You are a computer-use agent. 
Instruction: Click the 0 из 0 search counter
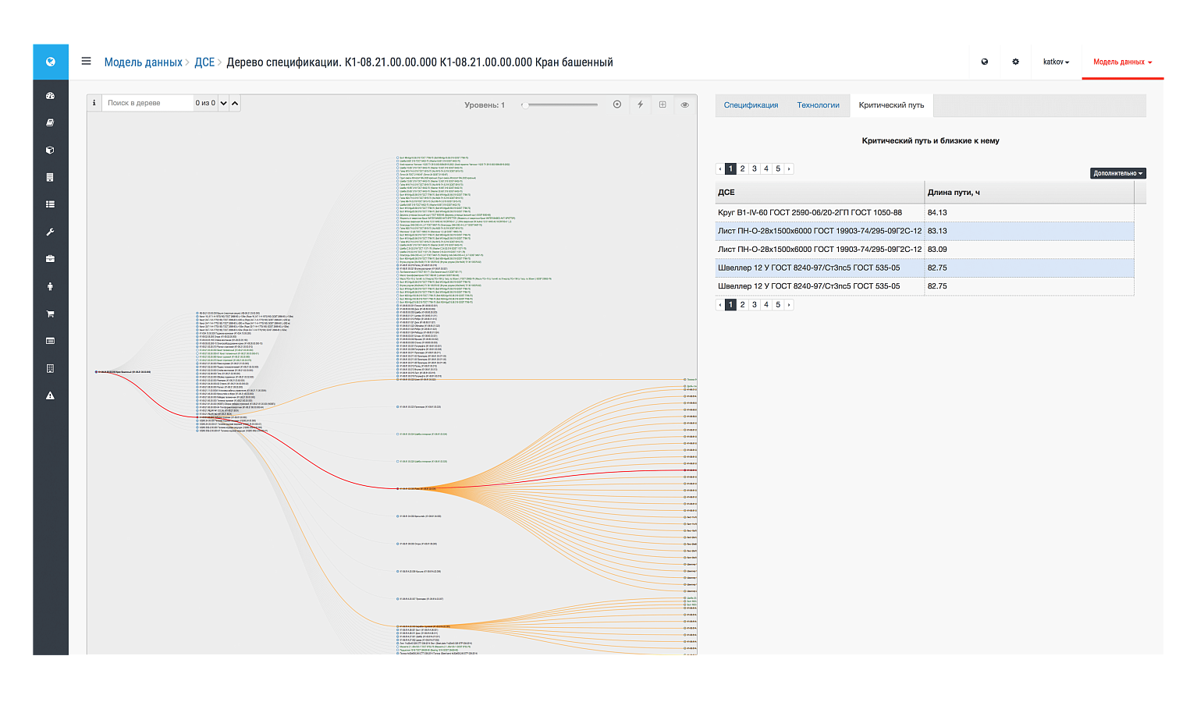point(205,103)
